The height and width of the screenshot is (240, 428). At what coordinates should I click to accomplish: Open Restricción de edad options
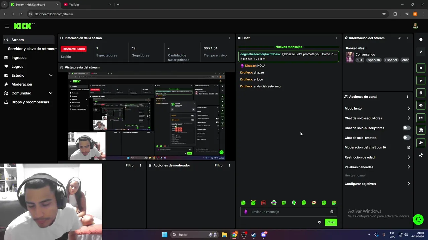[x=377, y=157]
